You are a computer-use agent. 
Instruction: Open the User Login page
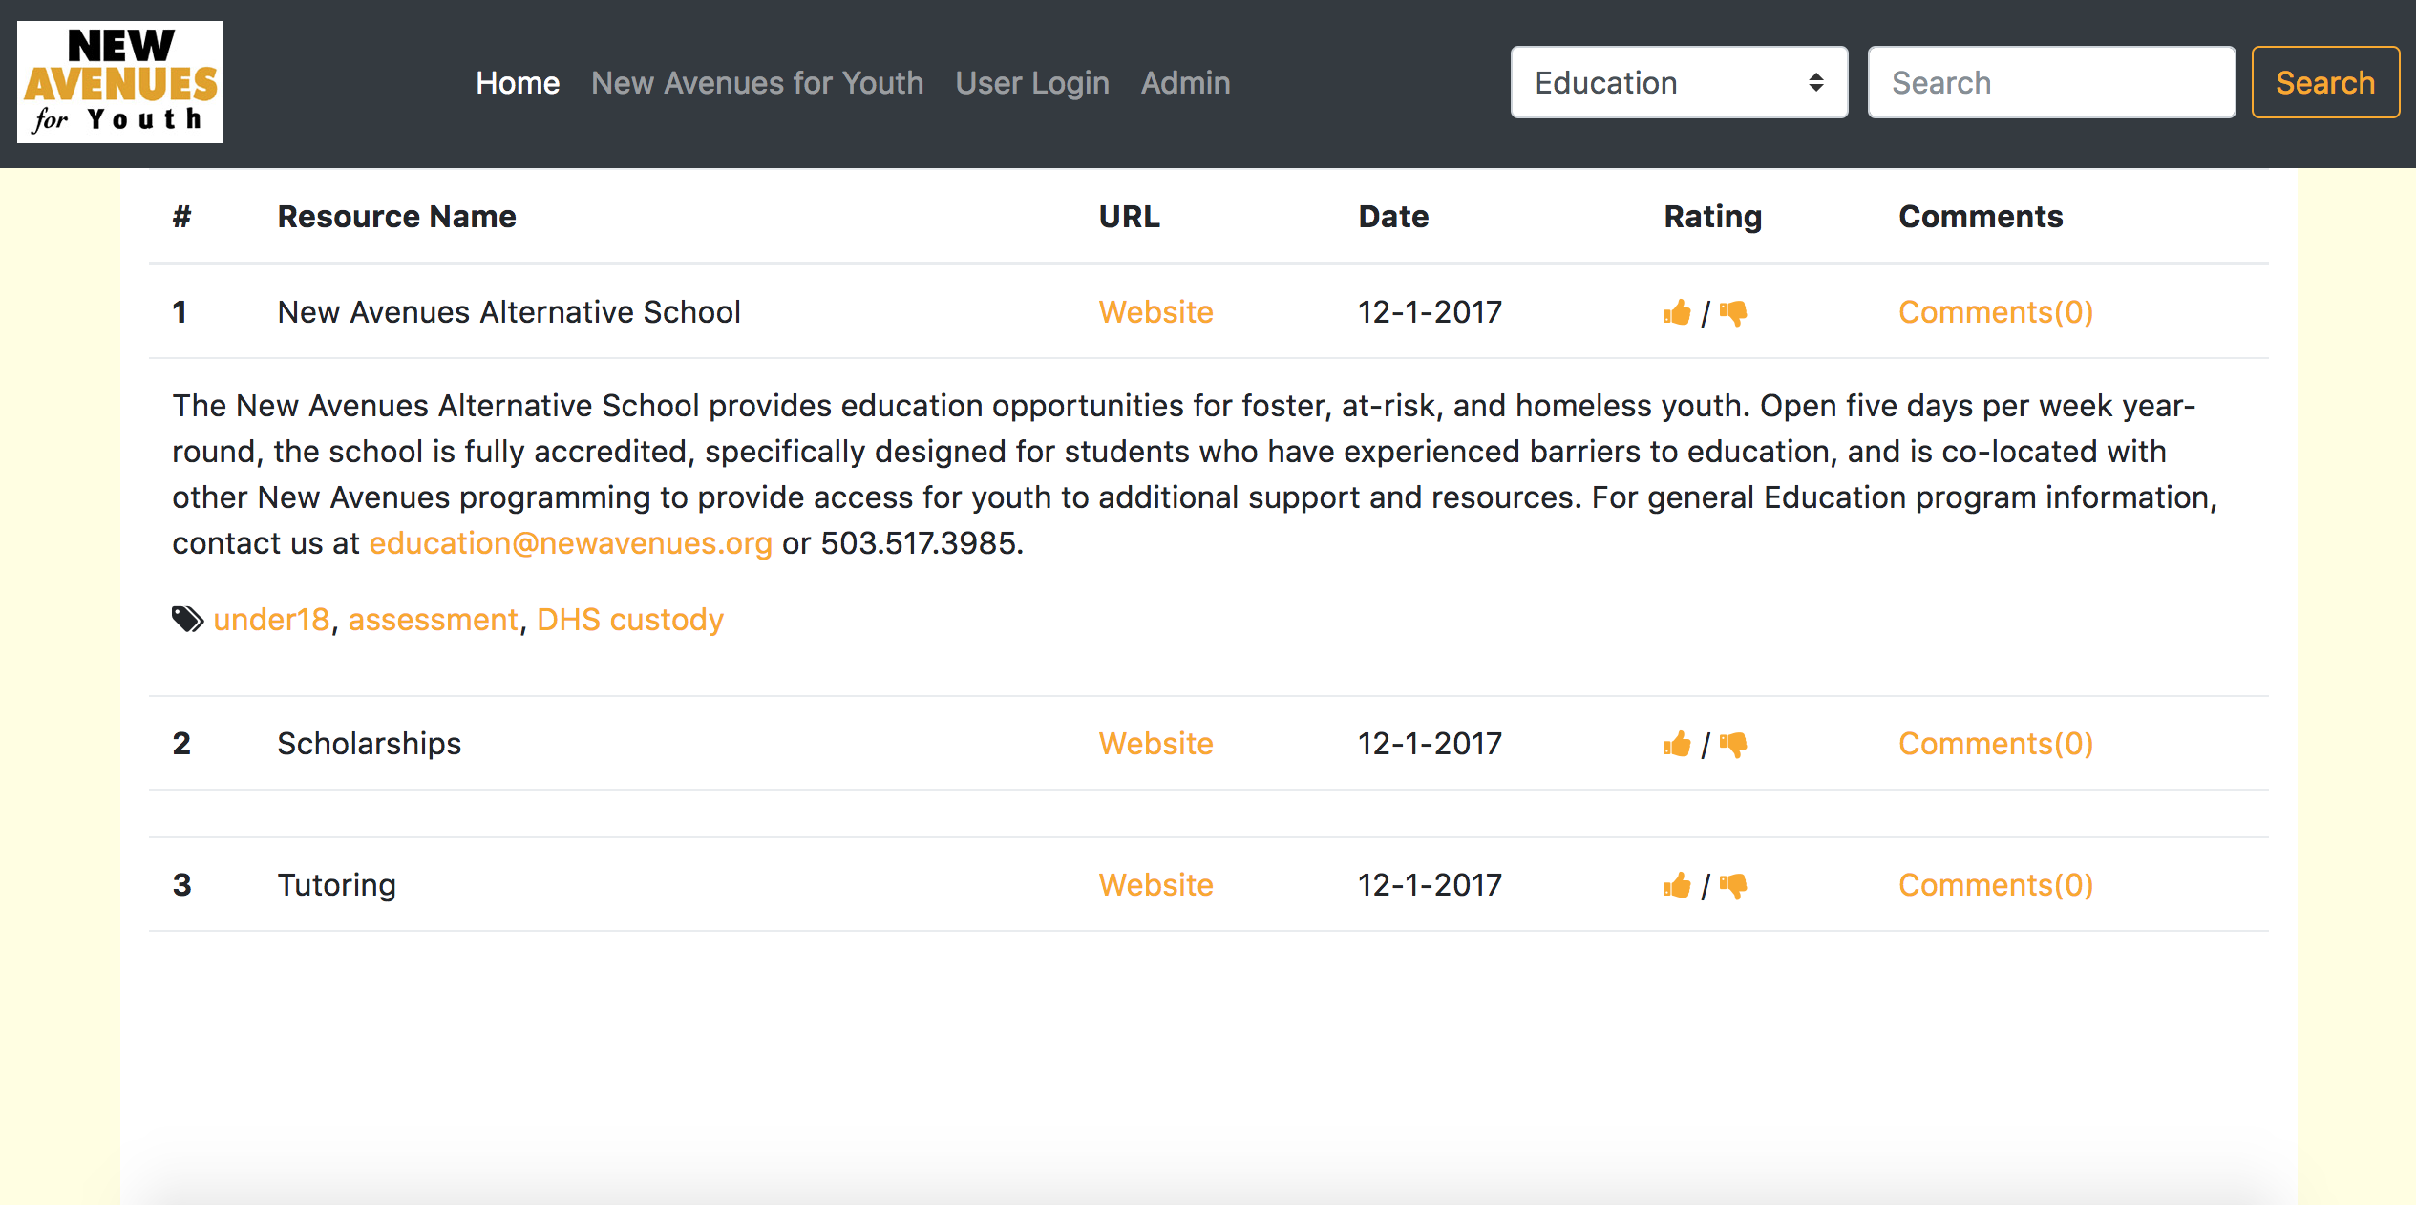[1032, 83]
